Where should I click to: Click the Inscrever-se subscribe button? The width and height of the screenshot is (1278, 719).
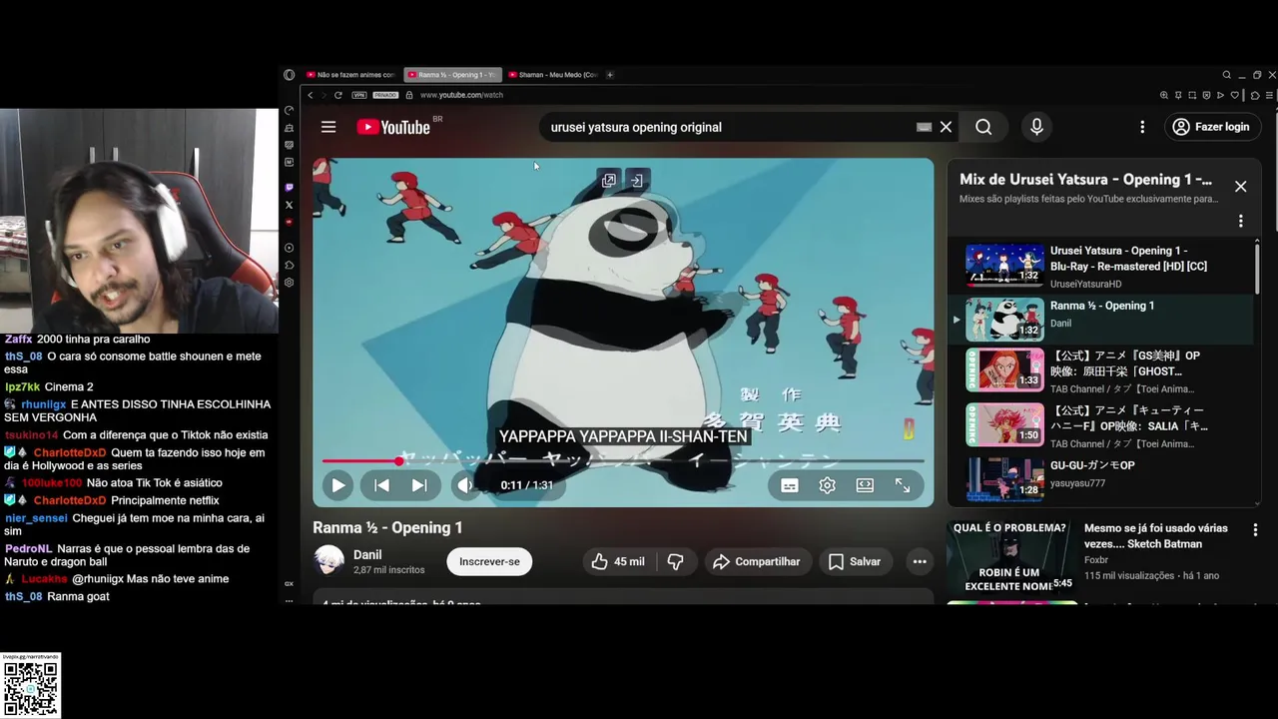tap(489, 561)
